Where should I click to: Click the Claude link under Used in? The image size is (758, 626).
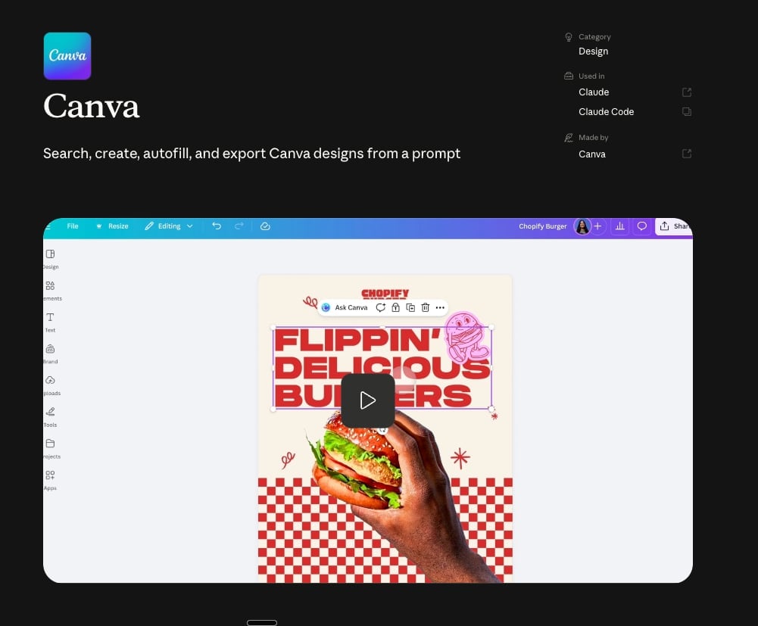594,92
